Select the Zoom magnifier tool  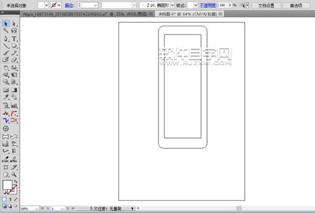[x=14, y=174]
